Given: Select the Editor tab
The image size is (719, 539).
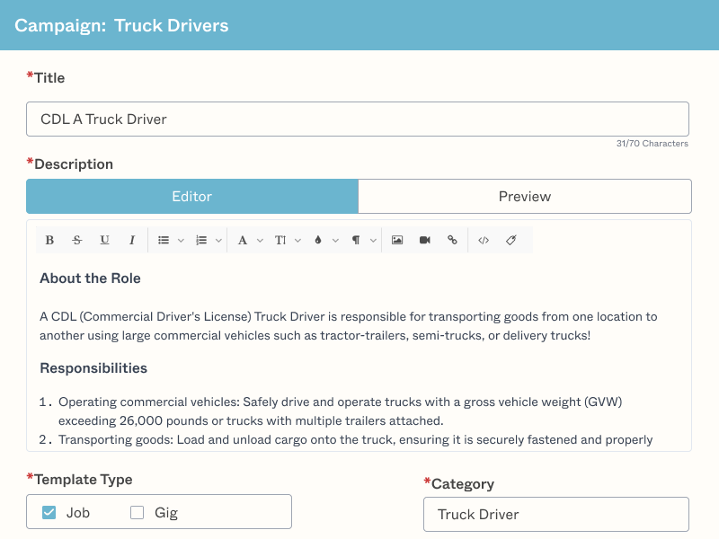Looking at the screenshot, I should pos(191,196).
